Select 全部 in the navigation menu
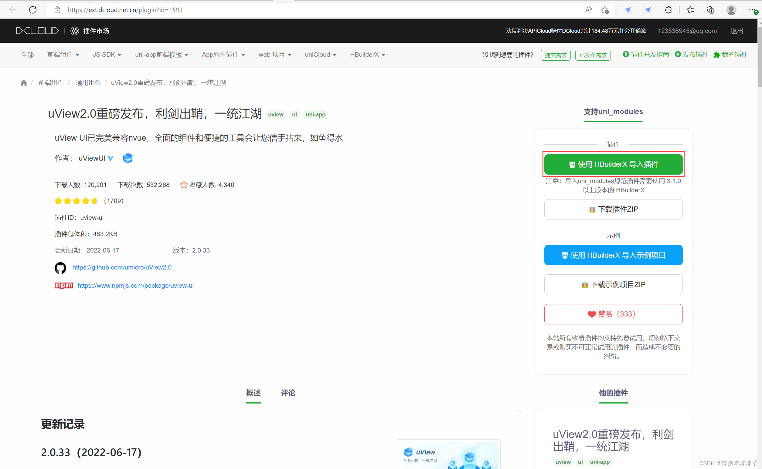 27,54
